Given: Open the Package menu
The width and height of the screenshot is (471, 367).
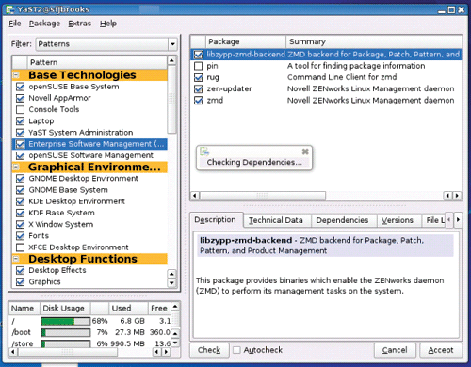Looking at the screenshot, I should click(x=44, y=24).
